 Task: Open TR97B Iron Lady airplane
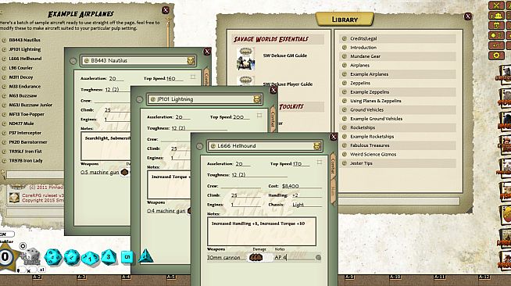(26, 161)
